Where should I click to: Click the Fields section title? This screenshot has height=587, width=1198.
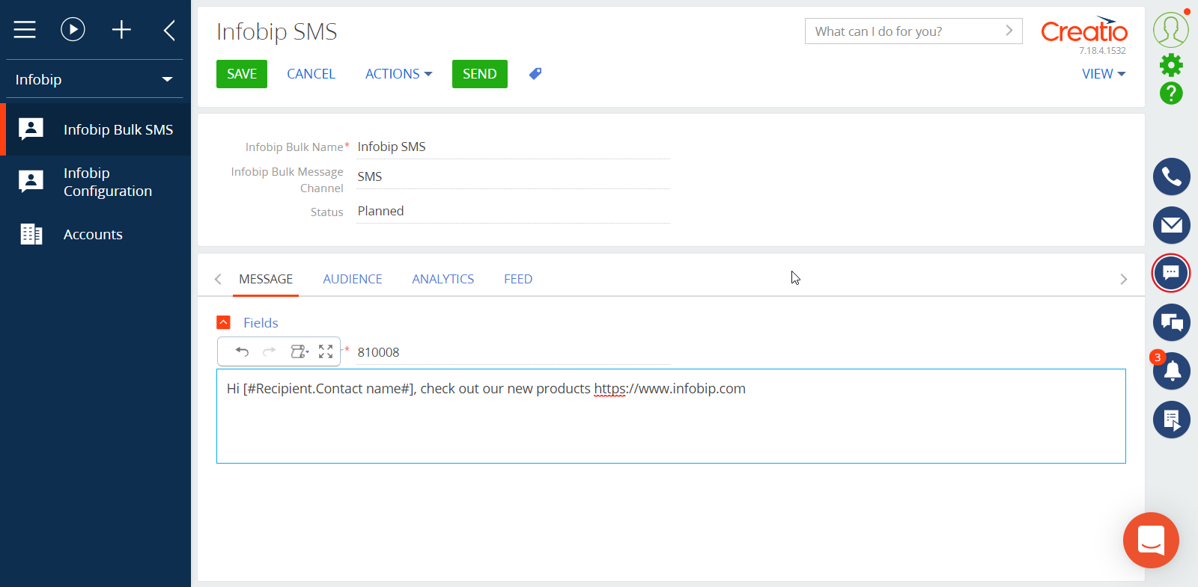point(261,323)
